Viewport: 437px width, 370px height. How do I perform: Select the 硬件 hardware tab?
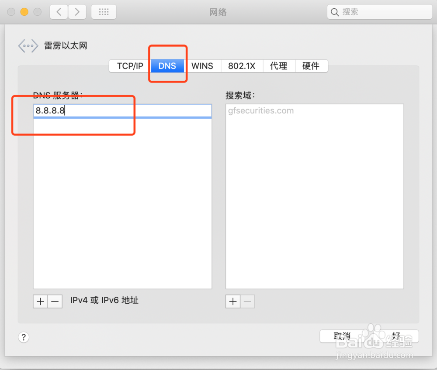click(311, 66)
